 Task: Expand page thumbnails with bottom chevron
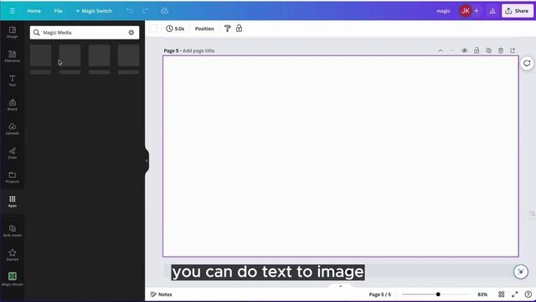click(x=341, y=286)
